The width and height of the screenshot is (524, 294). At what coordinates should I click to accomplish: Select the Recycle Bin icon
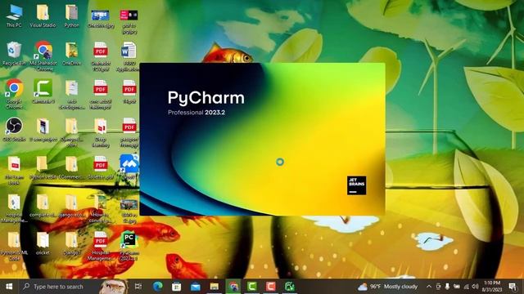[x=14, y=53]
